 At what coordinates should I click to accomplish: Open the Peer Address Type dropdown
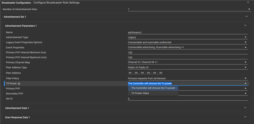188,67
